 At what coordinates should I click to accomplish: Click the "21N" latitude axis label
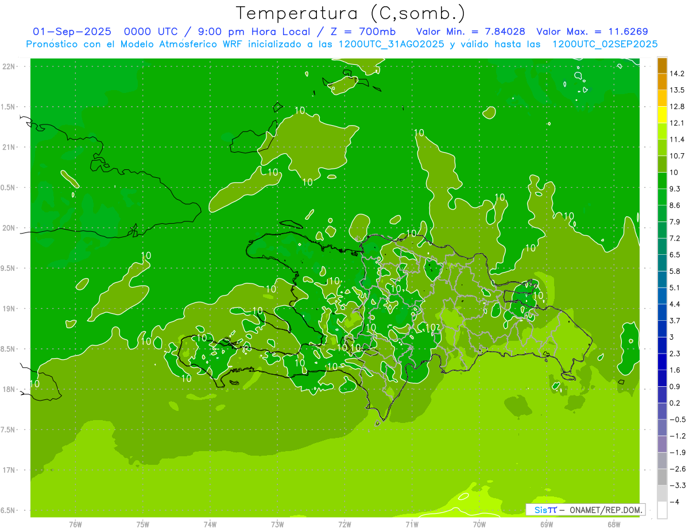[x=10, y=147]
